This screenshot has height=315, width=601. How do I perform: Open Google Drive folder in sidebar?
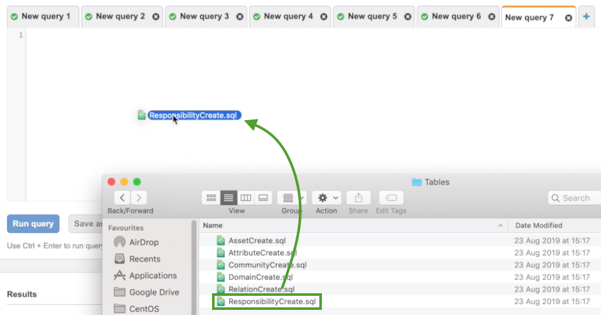pyautogui.click(x=154, y=292)
